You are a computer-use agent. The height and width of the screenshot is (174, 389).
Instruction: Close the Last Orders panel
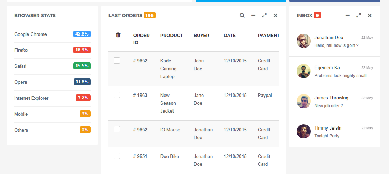click(x=275, y=16)
